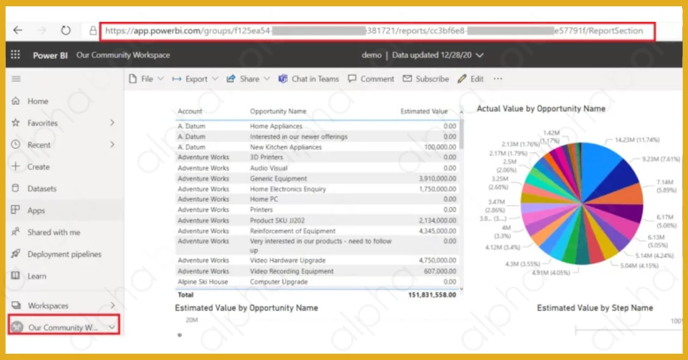Open the Share dropdown
This screenshot has width=688, height=360.
(x=248, y=79)
